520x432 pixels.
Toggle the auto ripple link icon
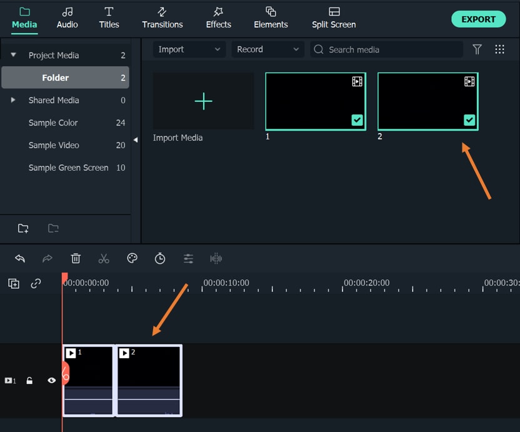(x=36, y=283)
